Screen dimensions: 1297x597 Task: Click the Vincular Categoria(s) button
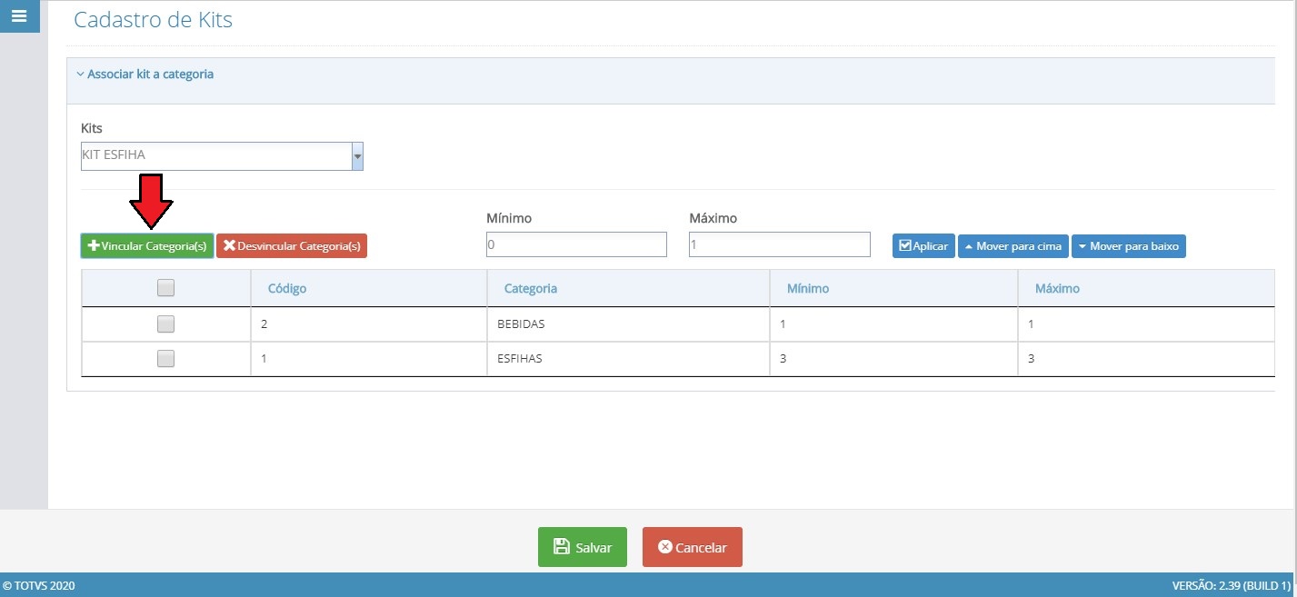[147, 245]
